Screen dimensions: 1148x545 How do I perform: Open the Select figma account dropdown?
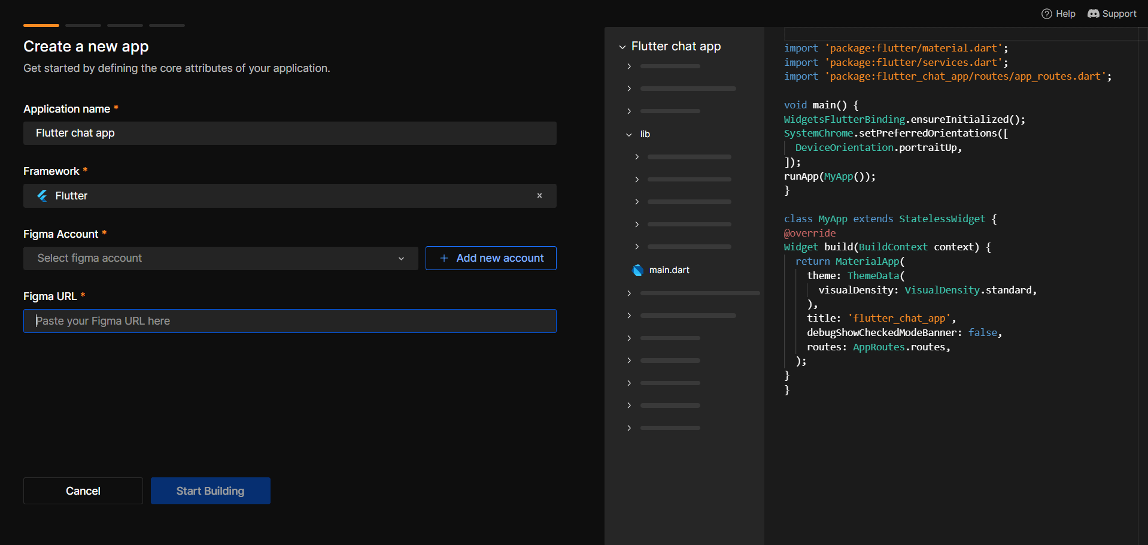tap(220, 258)
